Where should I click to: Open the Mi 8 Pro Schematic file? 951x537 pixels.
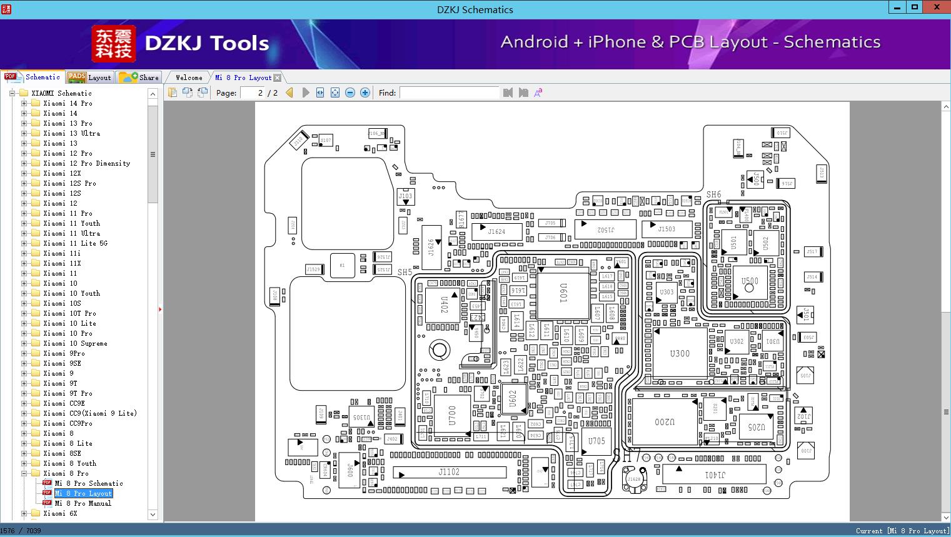coord(89,483)
